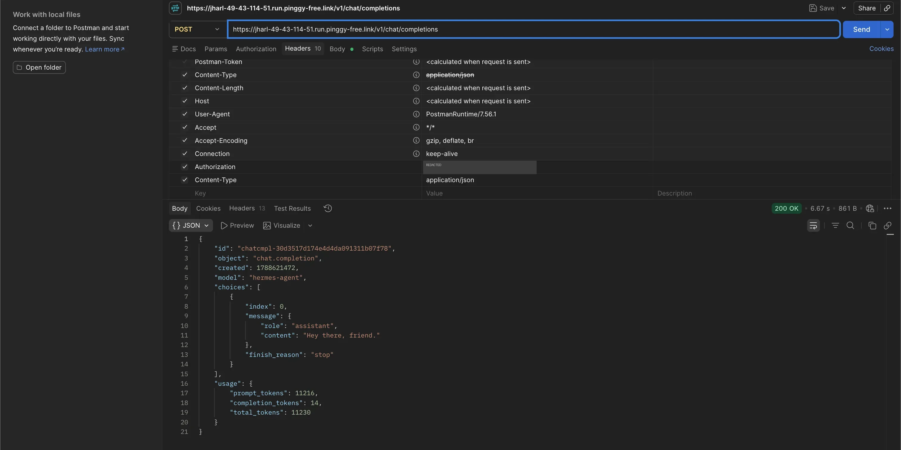Copy the request link icon beside Share

point(887,8)
